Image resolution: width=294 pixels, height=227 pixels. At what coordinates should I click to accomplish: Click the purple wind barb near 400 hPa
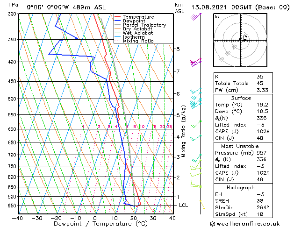point(196,62)
